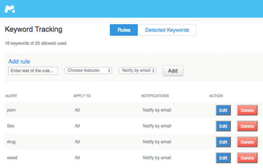Select the keyword cell 'drug'

11,142
